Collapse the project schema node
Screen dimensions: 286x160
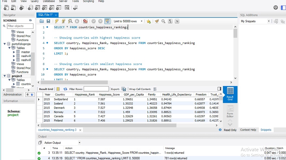[4, 76]
